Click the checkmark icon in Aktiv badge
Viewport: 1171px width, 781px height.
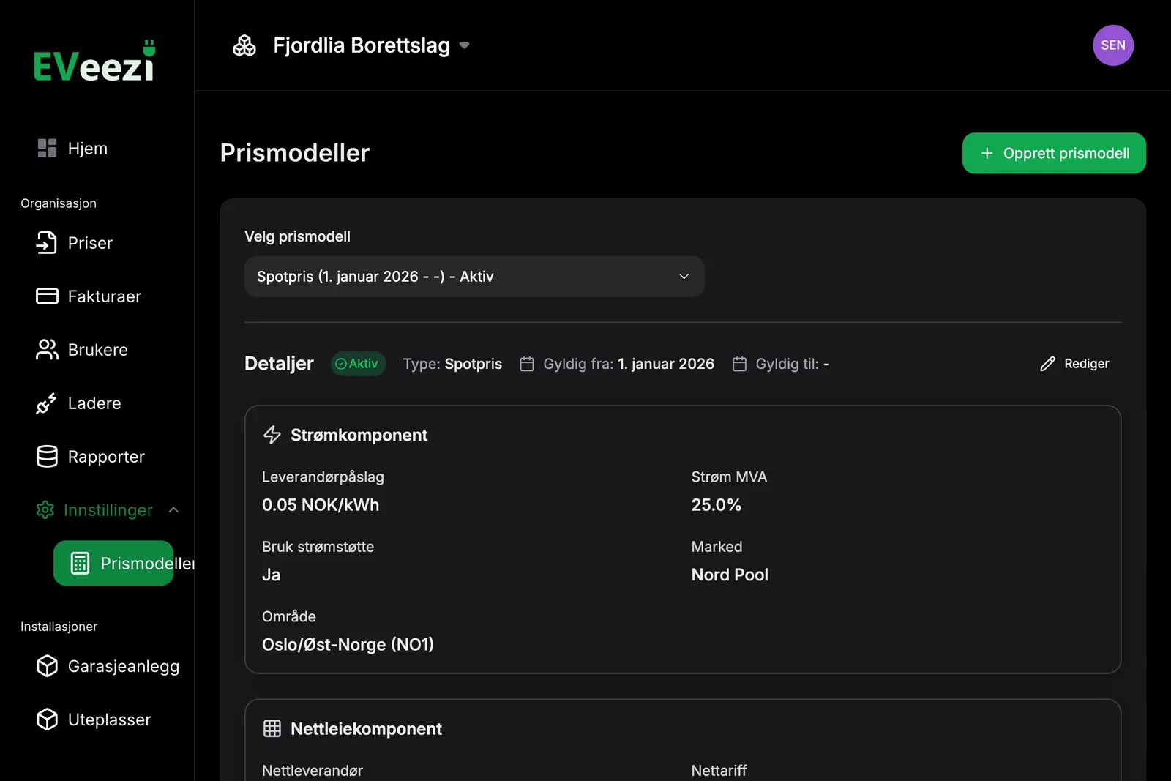point(341,364)
